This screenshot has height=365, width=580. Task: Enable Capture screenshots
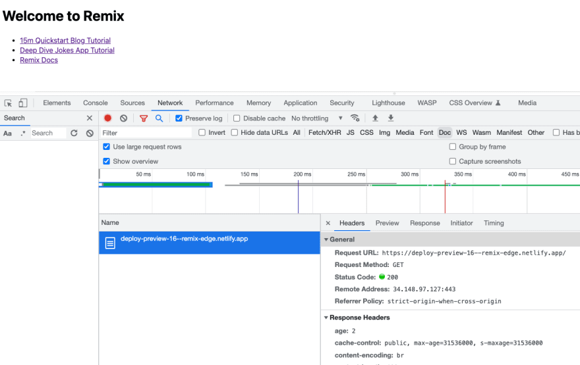[452, 161]
